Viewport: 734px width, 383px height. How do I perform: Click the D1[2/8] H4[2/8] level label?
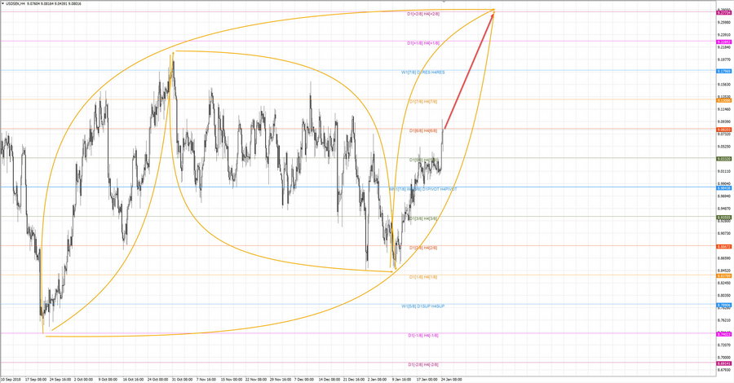423,248
